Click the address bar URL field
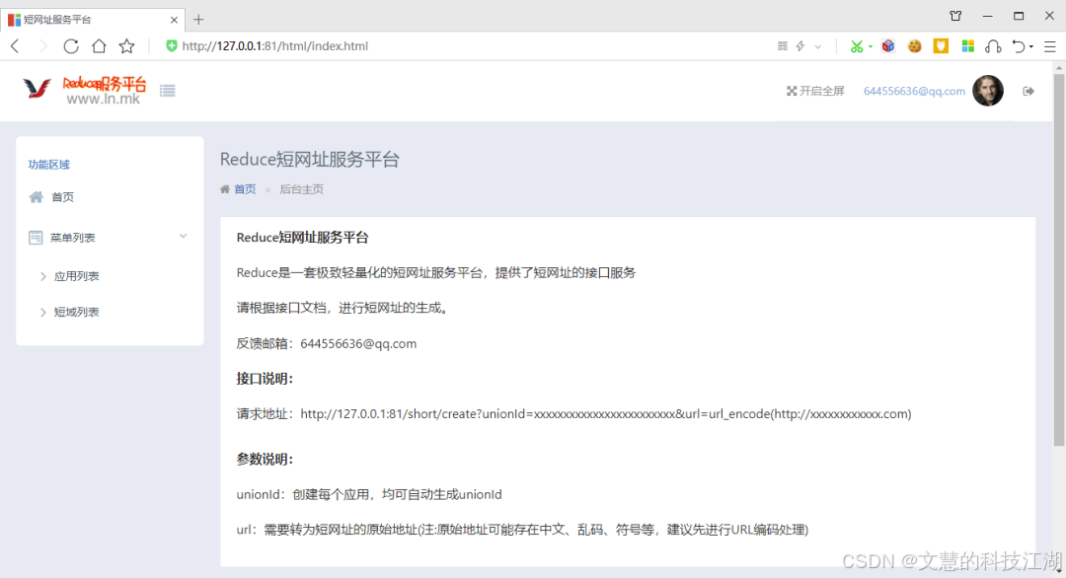 tap(275, 46)
